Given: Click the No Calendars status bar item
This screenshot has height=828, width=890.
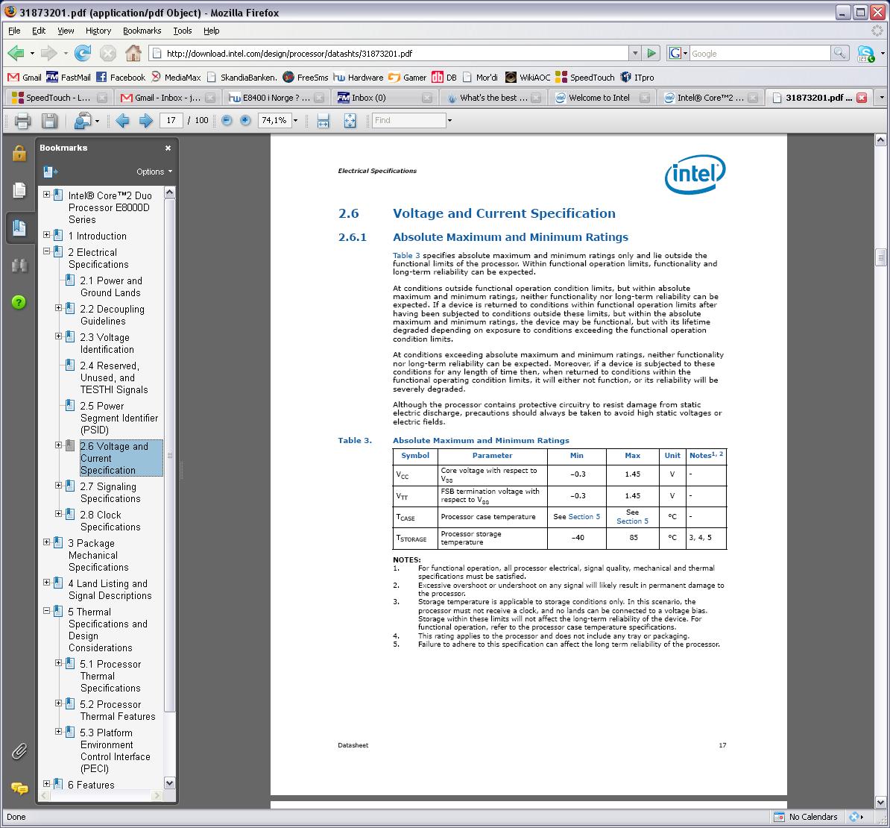Looking at the screenshot, I should coord(806,817).
